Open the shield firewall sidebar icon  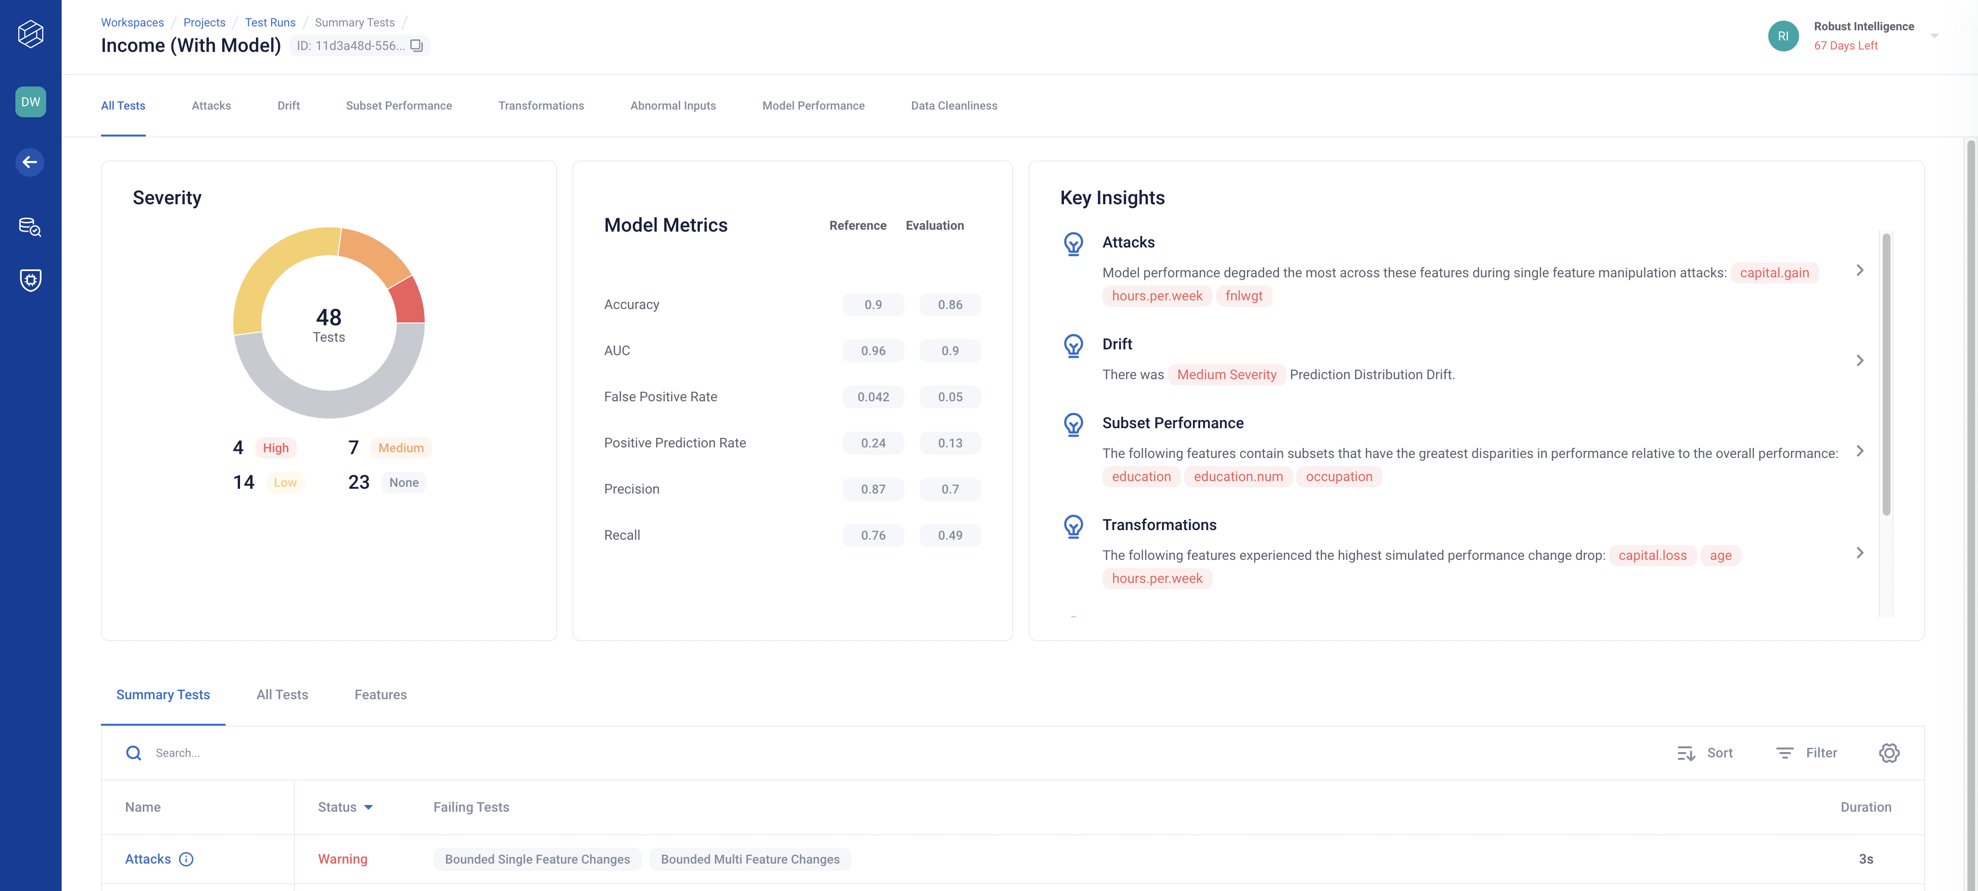pyautogui.click(x=31, y=280)
